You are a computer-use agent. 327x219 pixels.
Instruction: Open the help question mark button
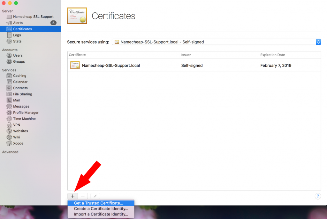(318, 196)
